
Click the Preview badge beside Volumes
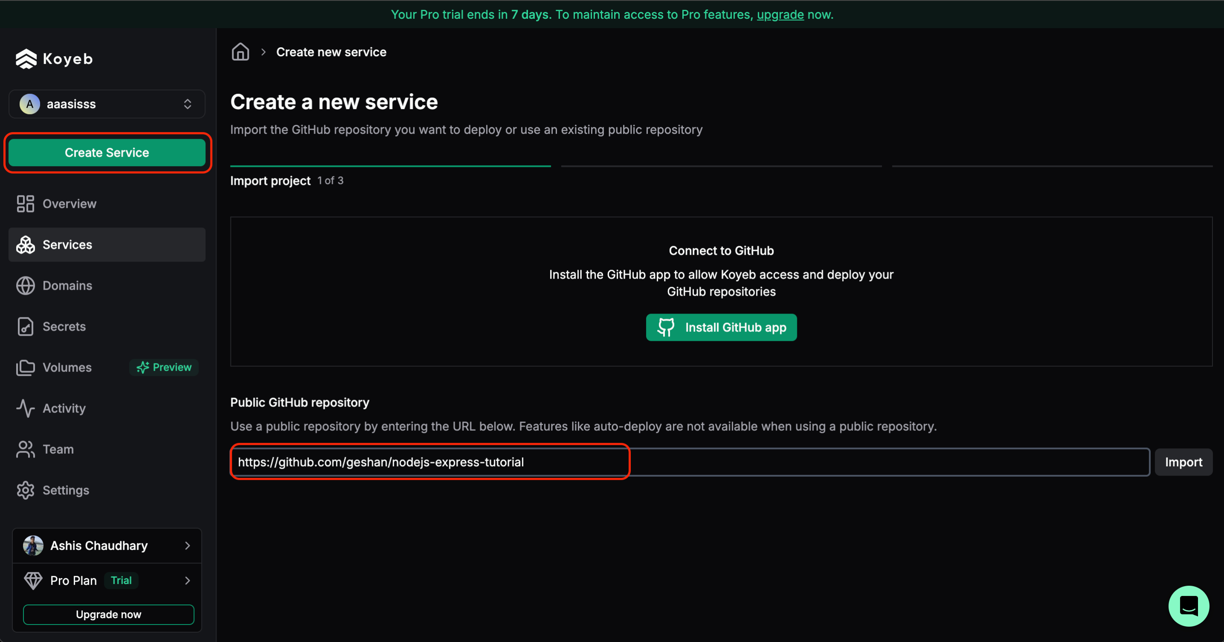click(x=164, y=367)
